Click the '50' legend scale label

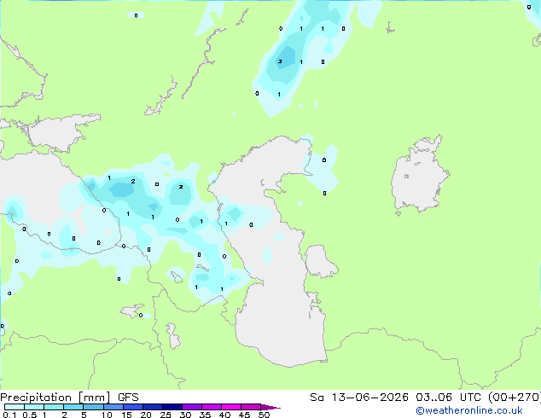pos(264,415)
